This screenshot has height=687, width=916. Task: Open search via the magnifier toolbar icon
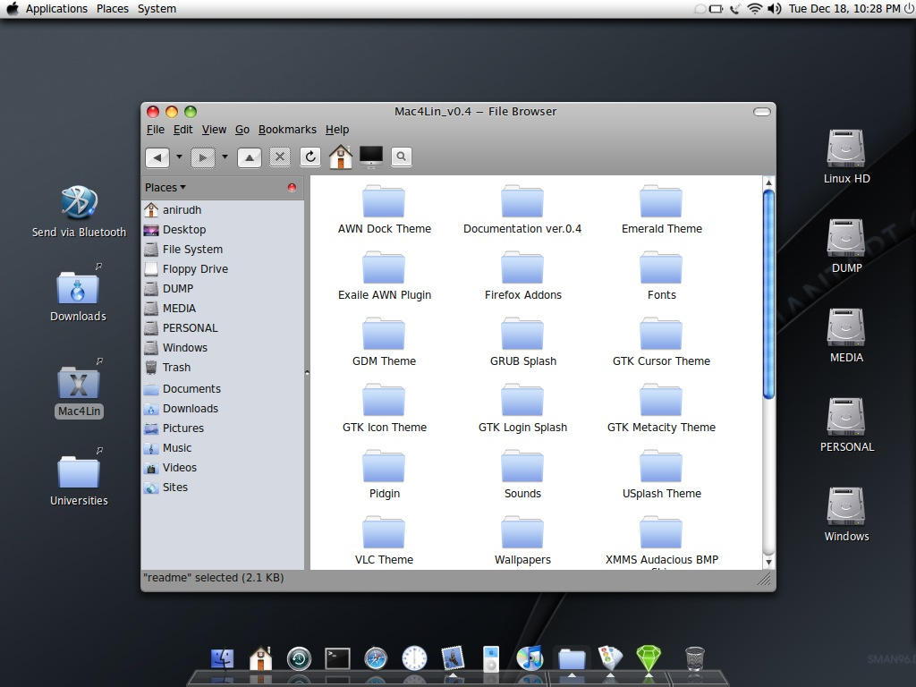click(400, 157)
